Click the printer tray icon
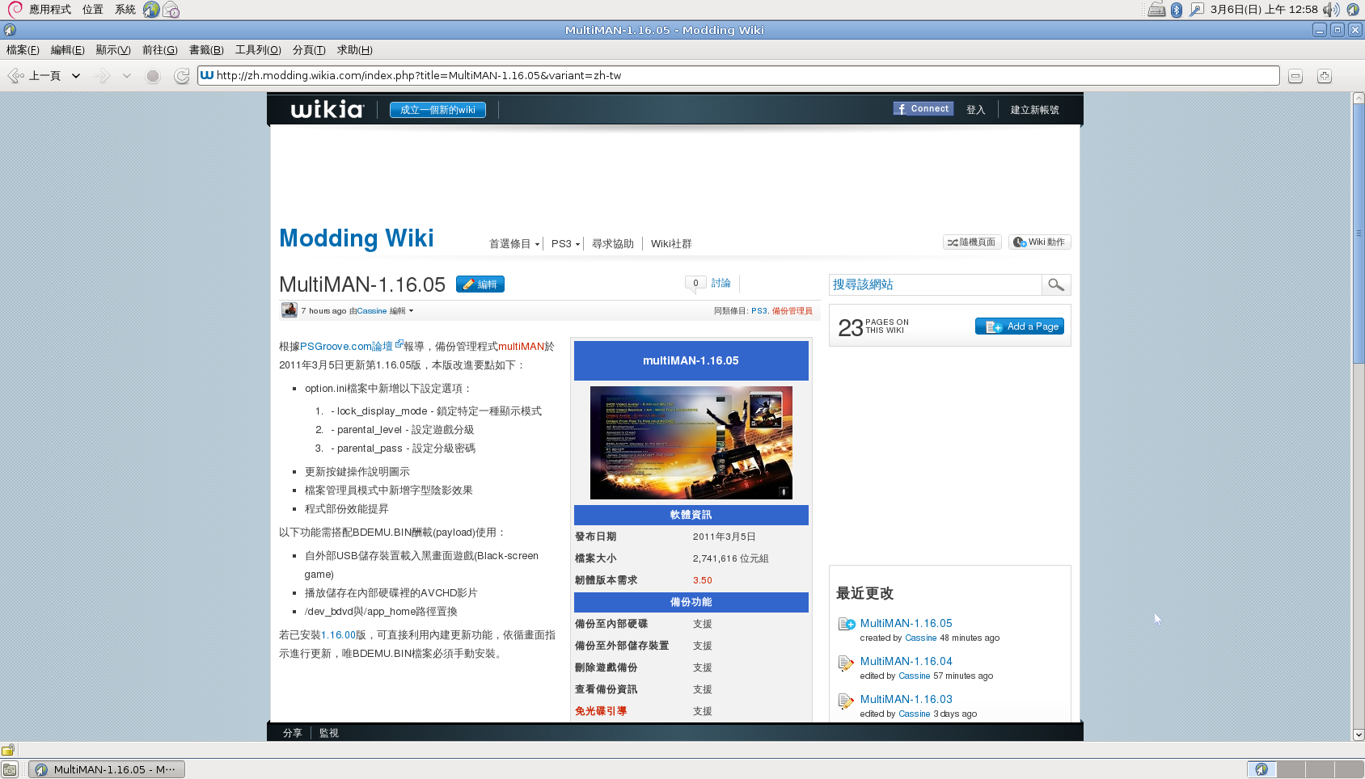Image resolution: width=1365 pixels, height=779 pixels. (x=1156, y=10)
